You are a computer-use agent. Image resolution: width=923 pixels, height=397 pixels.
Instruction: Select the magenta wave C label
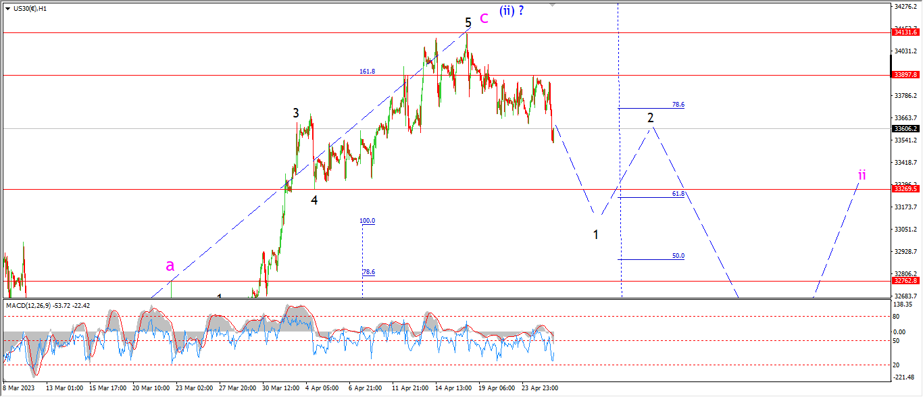coord(484,19)
